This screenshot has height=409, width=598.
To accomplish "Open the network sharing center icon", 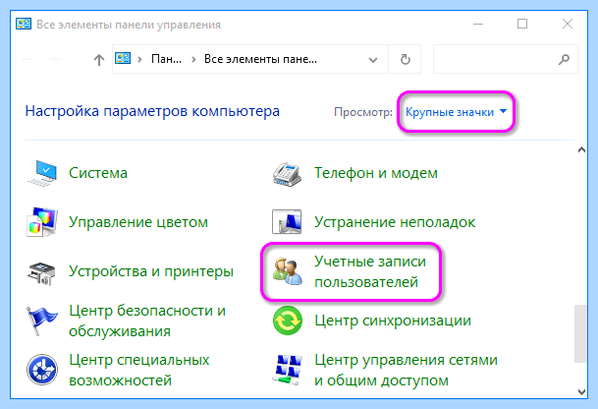I will coord(288,370).
